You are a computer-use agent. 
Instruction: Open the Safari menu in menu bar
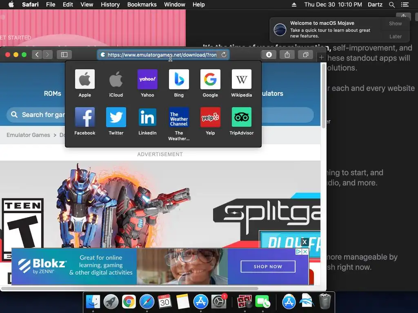(30, 4)
